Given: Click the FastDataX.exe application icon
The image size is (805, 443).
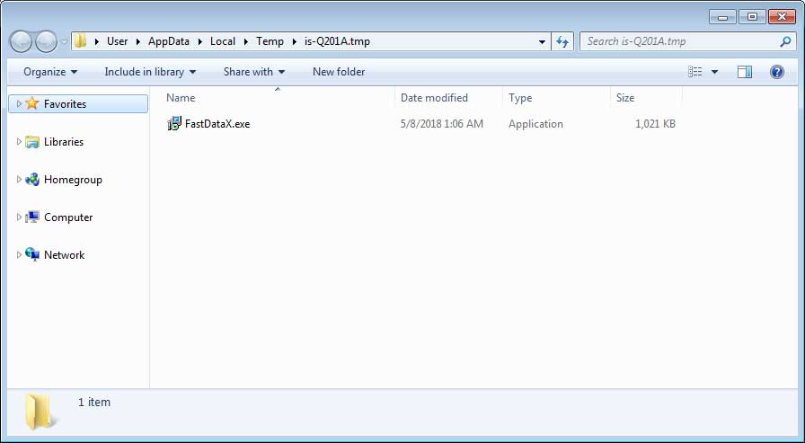Looking at the screenshot, I should 174,124.
